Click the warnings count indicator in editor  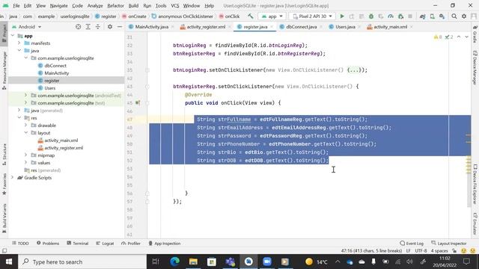[x=438, y=37]
